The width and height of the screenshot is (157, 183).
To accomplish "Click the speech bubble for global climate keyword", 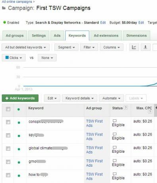I will 114,147.
